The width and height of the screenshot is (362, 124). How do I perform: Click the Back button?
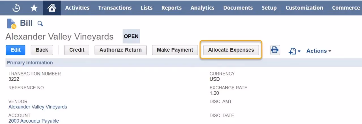click(x=42, y=50)
